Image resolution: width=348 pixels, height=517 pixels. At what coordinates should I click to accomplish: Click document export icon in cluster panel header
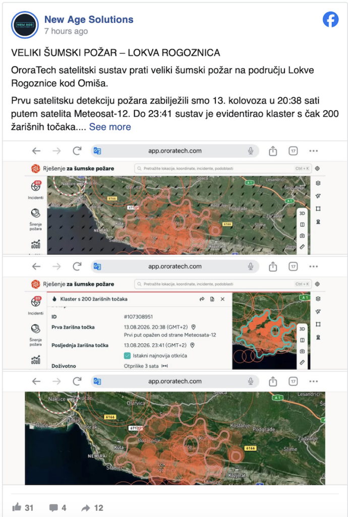coord(212,299)
